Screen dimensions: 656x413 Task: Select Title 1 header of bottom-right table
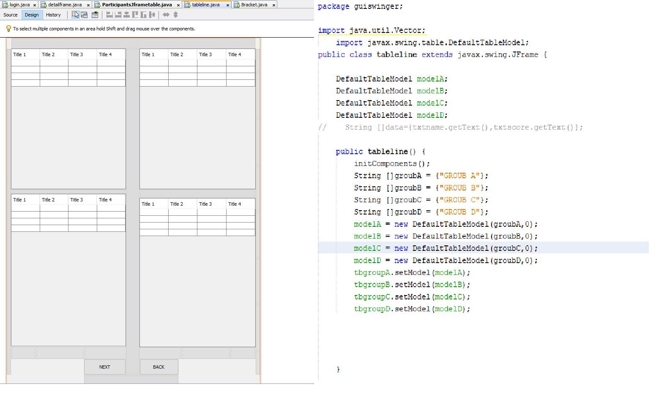(154, 204)
